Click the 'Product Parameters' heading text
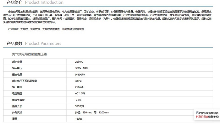 pyautogui.click(x=43, y=44)
